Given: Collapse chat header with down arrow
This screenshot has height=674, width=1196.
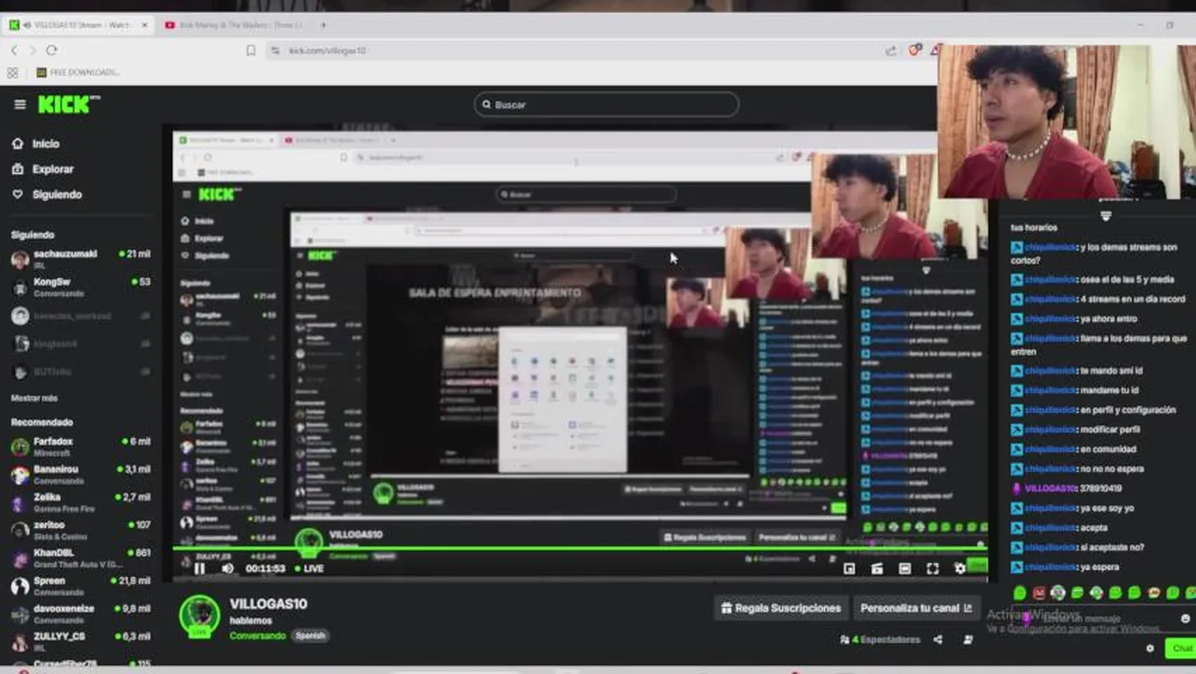Looking at the screenshot, I should pyautogui.click(x=1105, y=216).
